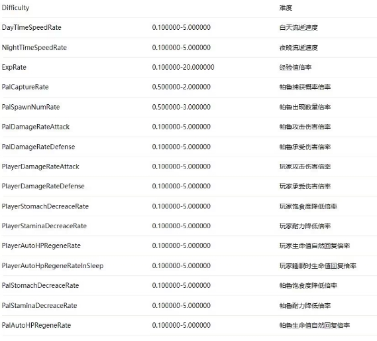
Task: Select the PalStomachDecreaceRate parameter name
Action: (40, 285)
